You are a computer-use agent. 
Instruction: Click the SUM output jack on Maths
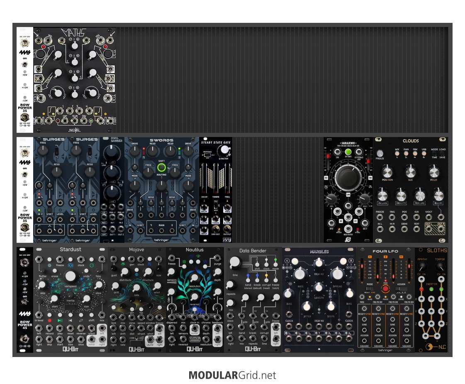tap(74, 121)
